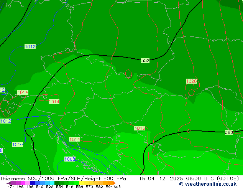
Task: Click the cyan legend swatch
Action: [52, 183]
